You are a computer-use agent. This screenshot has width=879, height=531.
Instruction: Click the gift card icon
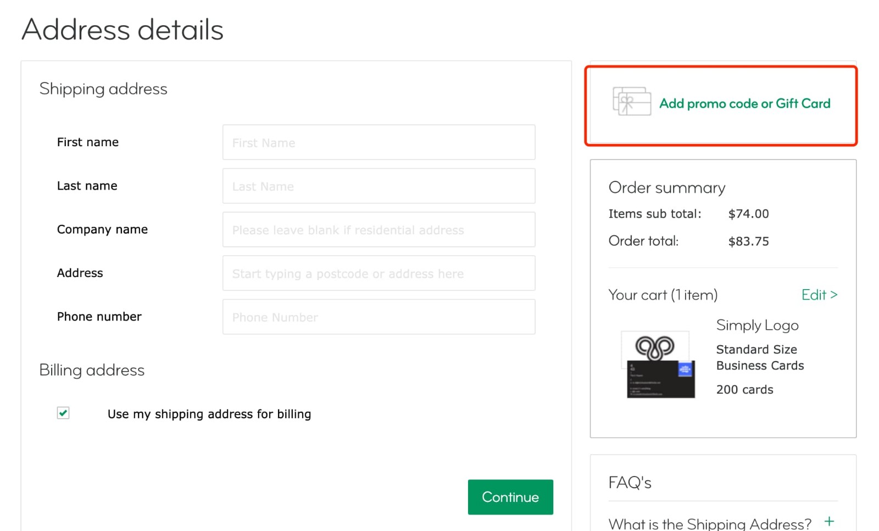coord(631,102)
